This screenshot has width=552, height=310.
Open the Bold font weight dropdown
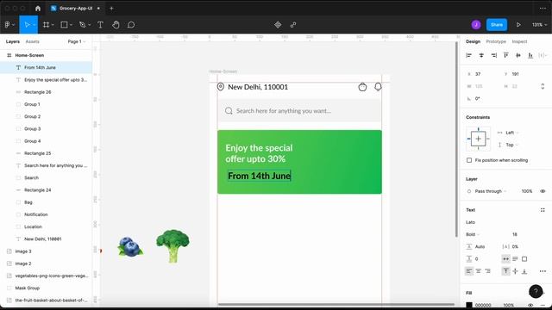tap(473, 234)
